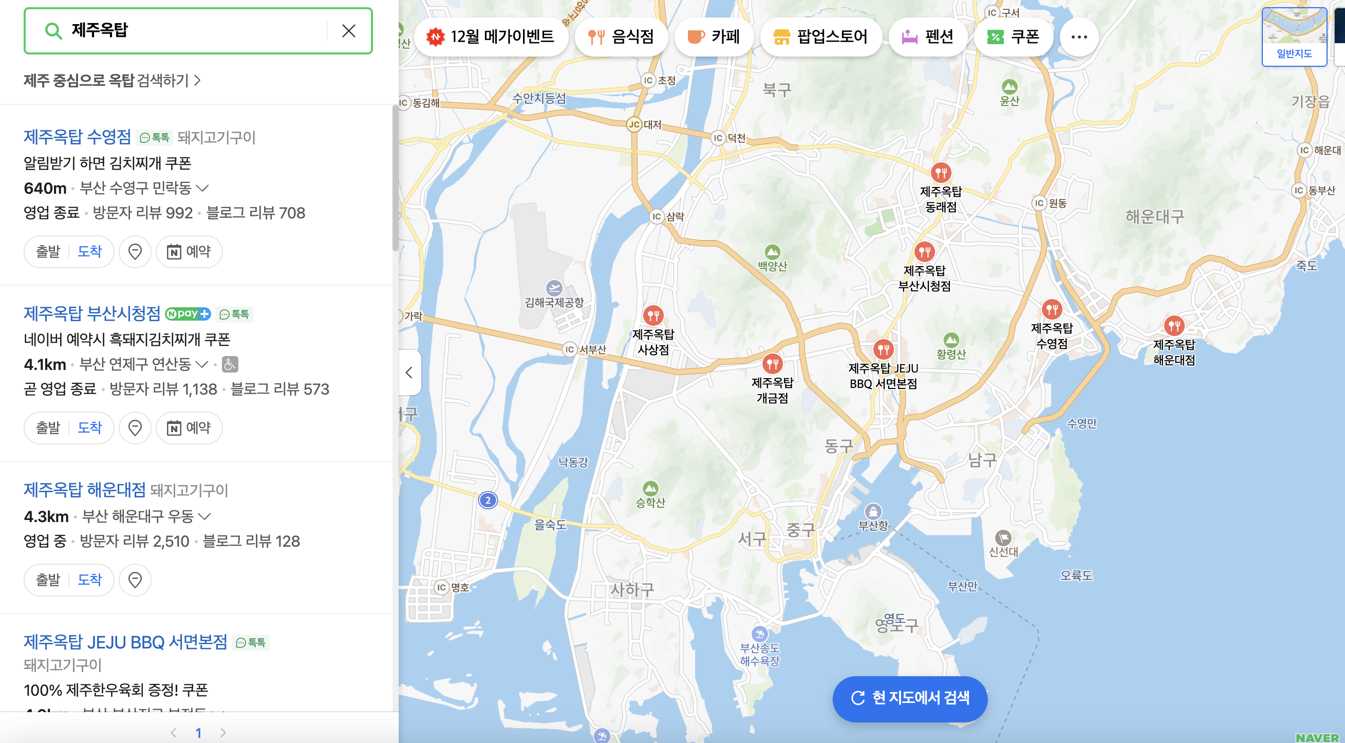Save 제주옥탑 수영점 with the pin icon
Image resolution: width=1345 pixels, height=743 pixels.
(135, 252)
